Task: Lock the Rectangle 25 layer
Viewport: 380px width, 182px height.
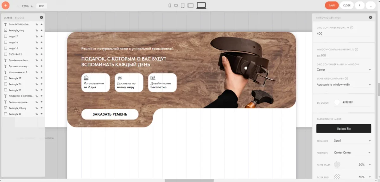Action: (x=37, y=90)
